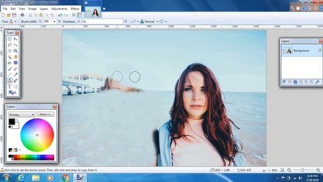323x182 pixels.
Task: Click the primary black color swatch
Action: tap(12, 122)
